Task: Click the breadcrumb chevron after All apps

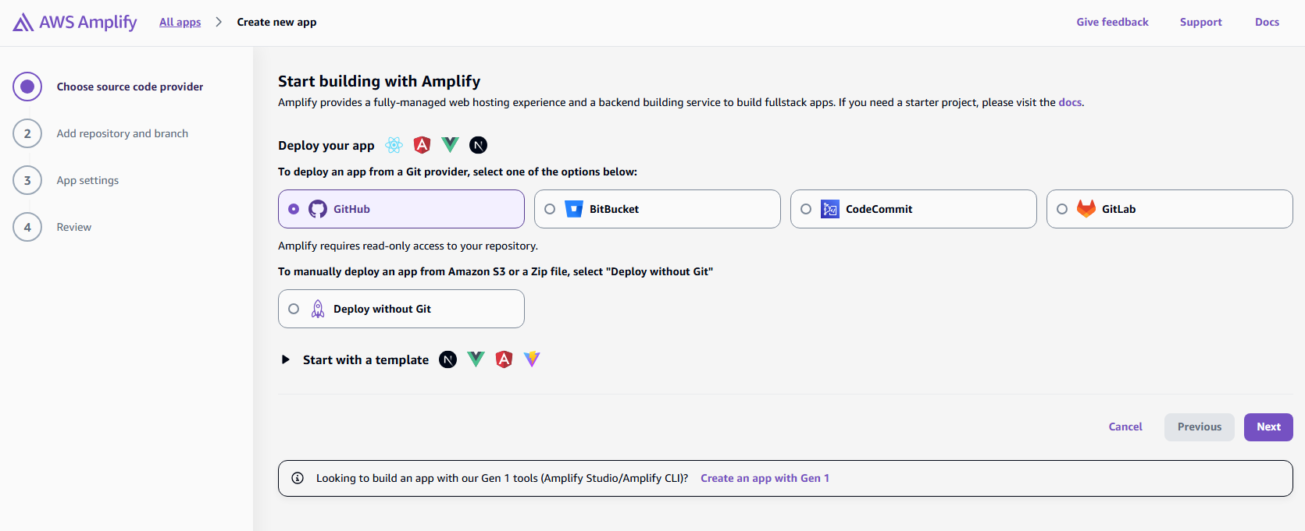Action: [219, 22]
